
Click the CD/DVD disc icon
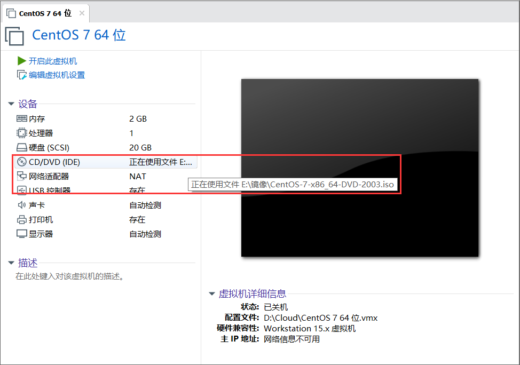tap(21, 162)
